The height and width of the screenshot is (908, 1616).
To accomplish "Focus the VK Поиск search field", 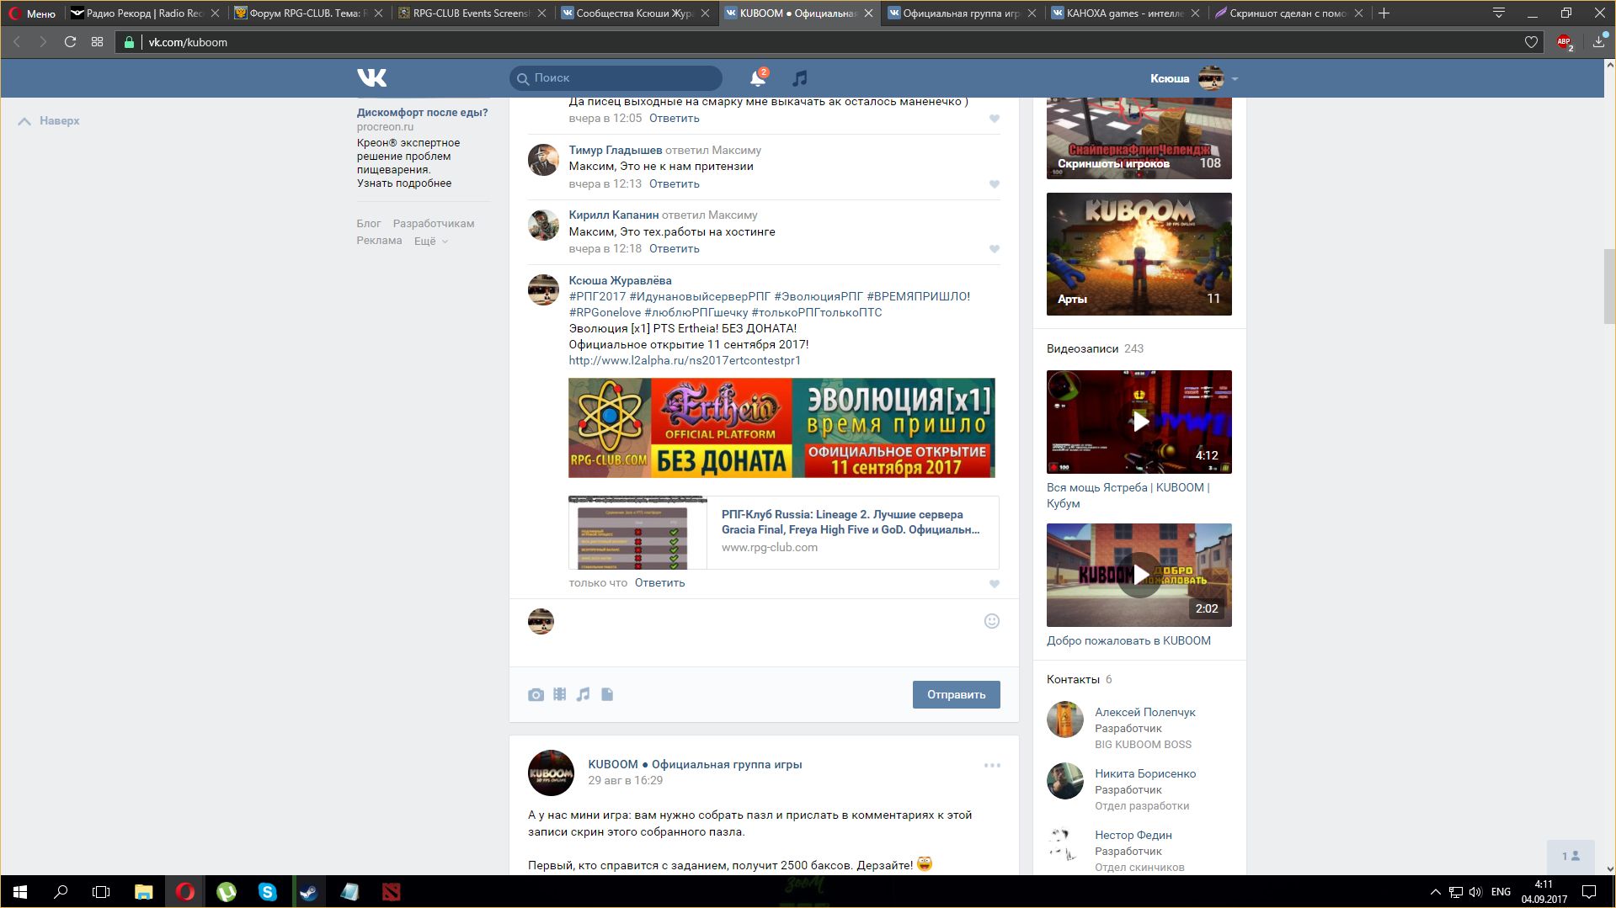I will click(616, 78).
